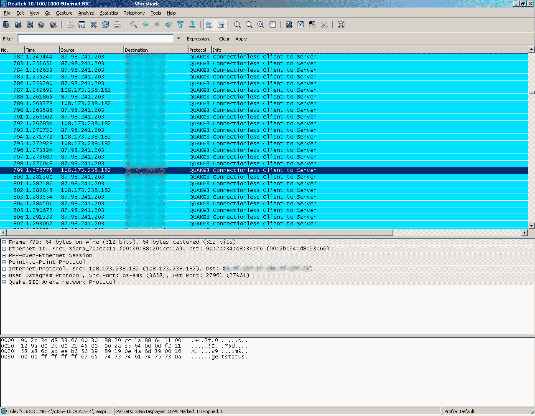Open the Tools menu
The height and width of the screenshot is (416, 535).
[156, 13]
